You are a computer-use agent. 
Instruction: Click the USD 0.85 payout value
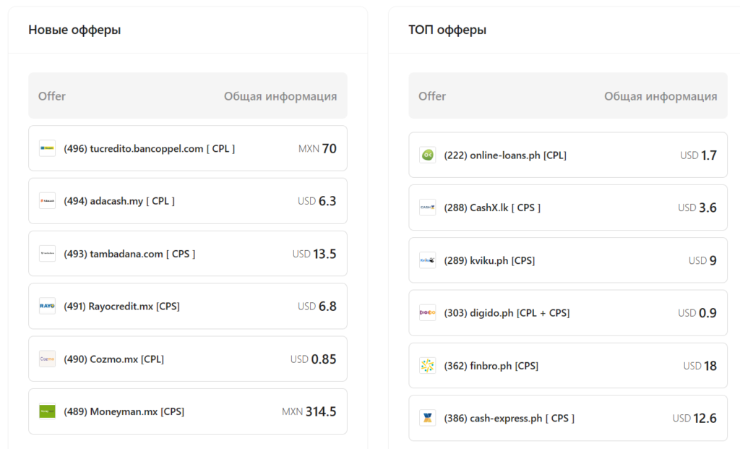pos(314,359)
